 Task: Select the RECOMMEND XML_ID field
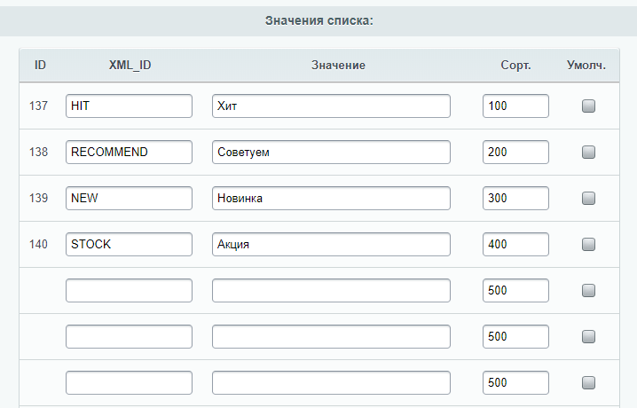point(129,153)
